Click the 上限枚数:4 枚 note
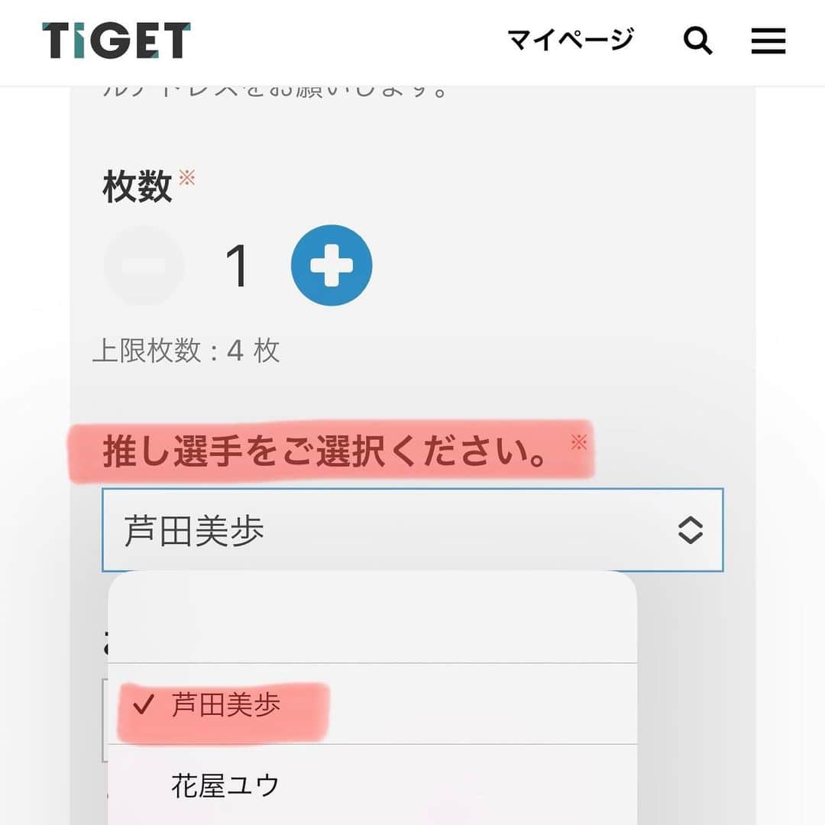Image resolution: width=825 pixels, height=825 pixels. point(186,351)
